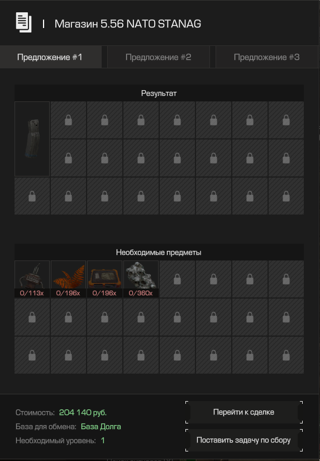Click the required level value 1
The height and width of the screenshot is (461, 320).
click(x=103, y=440)
